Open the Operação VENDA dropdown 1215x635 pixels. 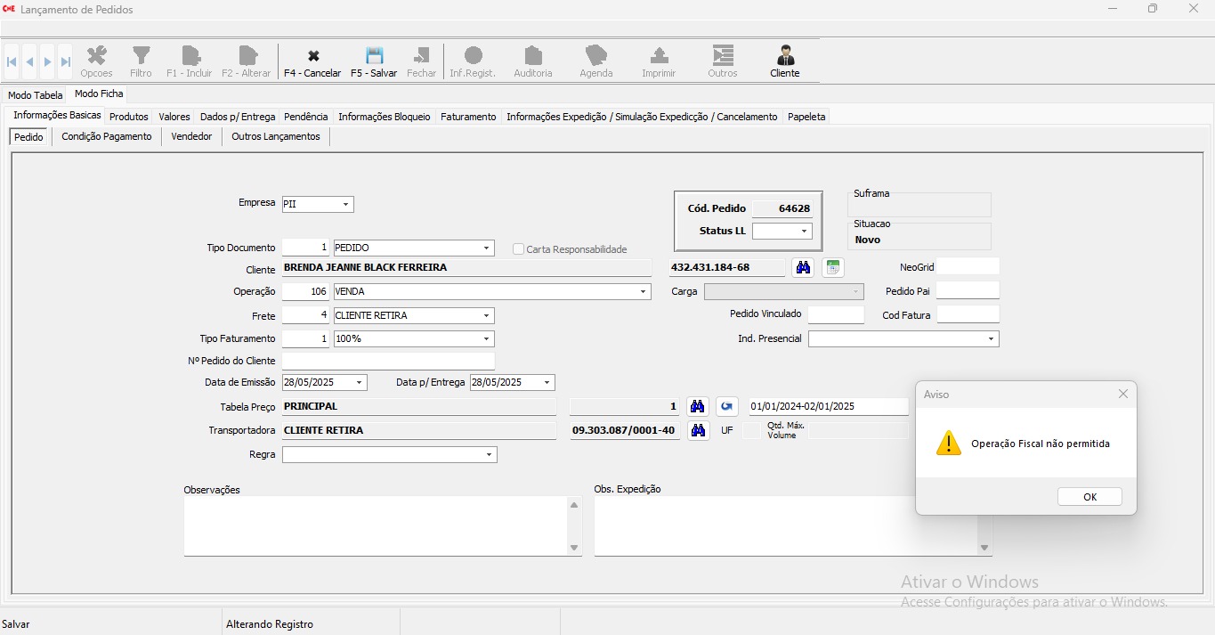tap(644, 291)
